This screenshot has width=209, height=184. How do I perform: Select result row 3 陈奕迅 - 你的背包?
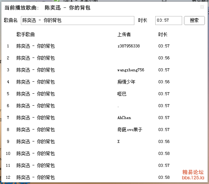tap(104, 70)
